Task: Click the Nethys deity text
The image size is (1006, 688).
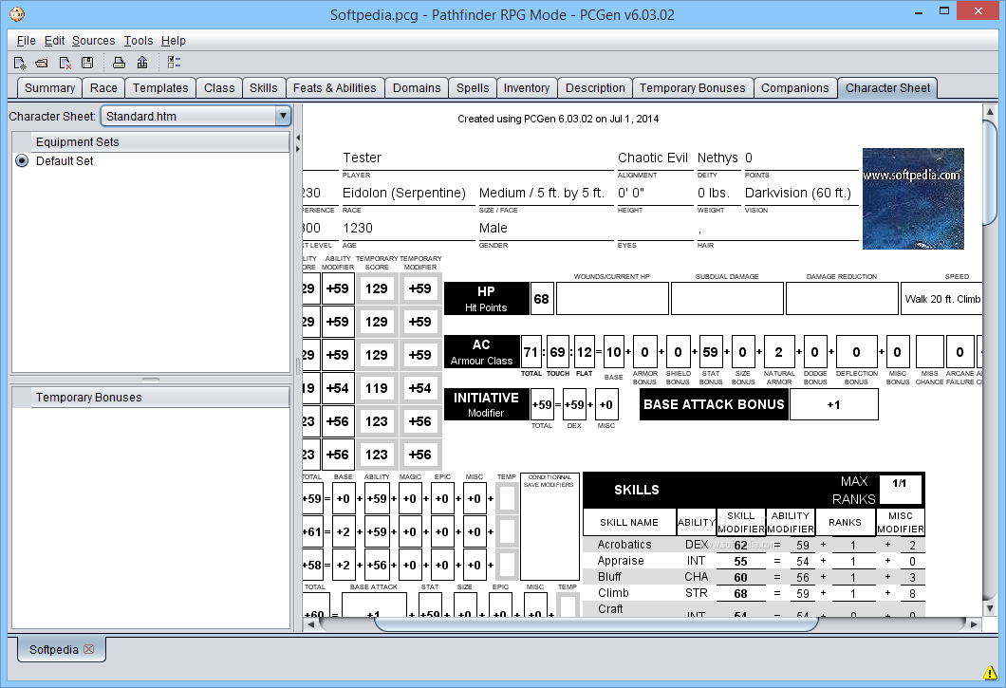Action: pos(717,158)
